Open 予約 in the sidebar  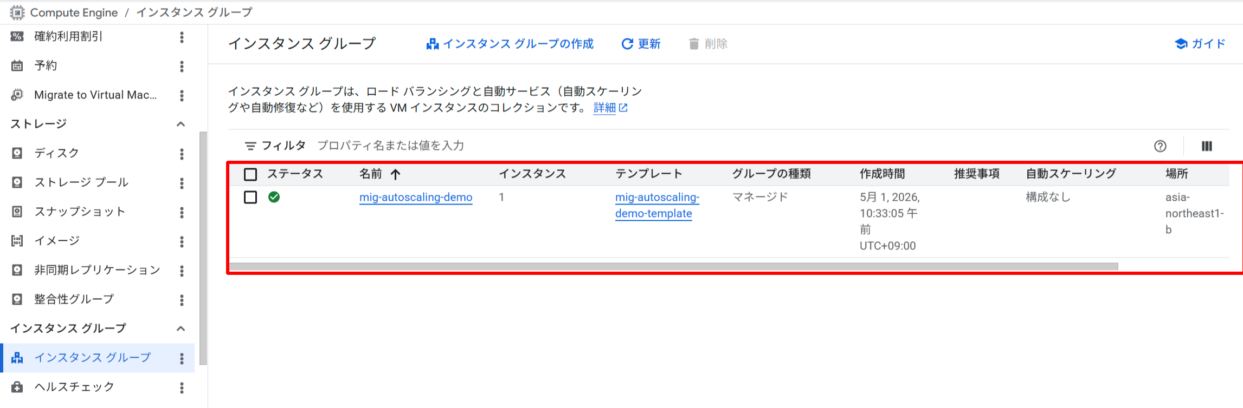point(46,65)
